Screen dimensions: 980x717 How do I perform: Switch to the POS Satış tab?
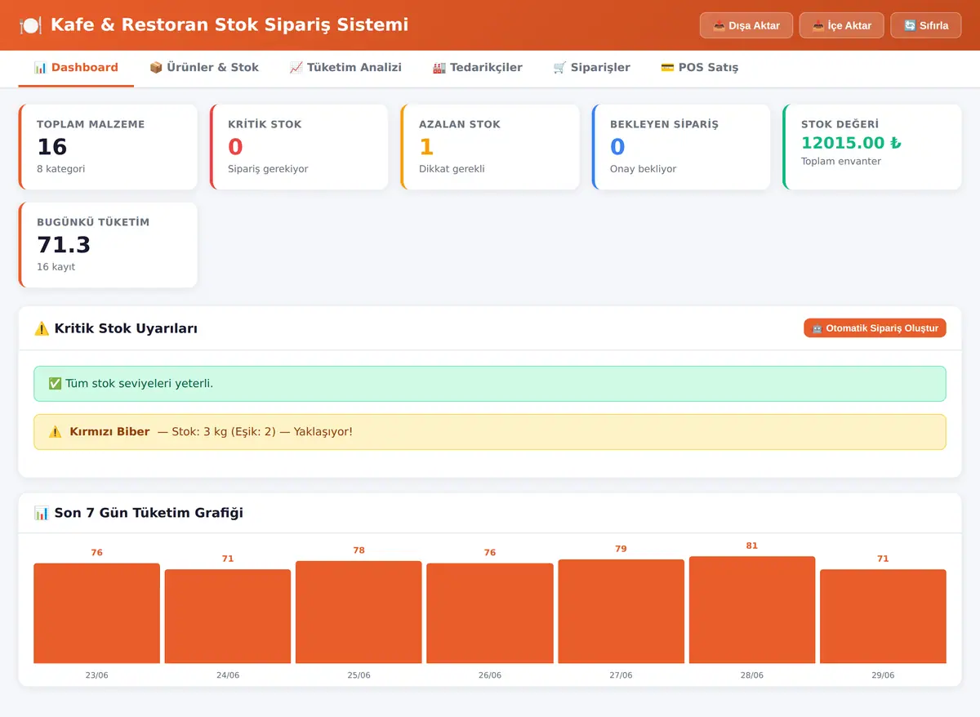700,68
